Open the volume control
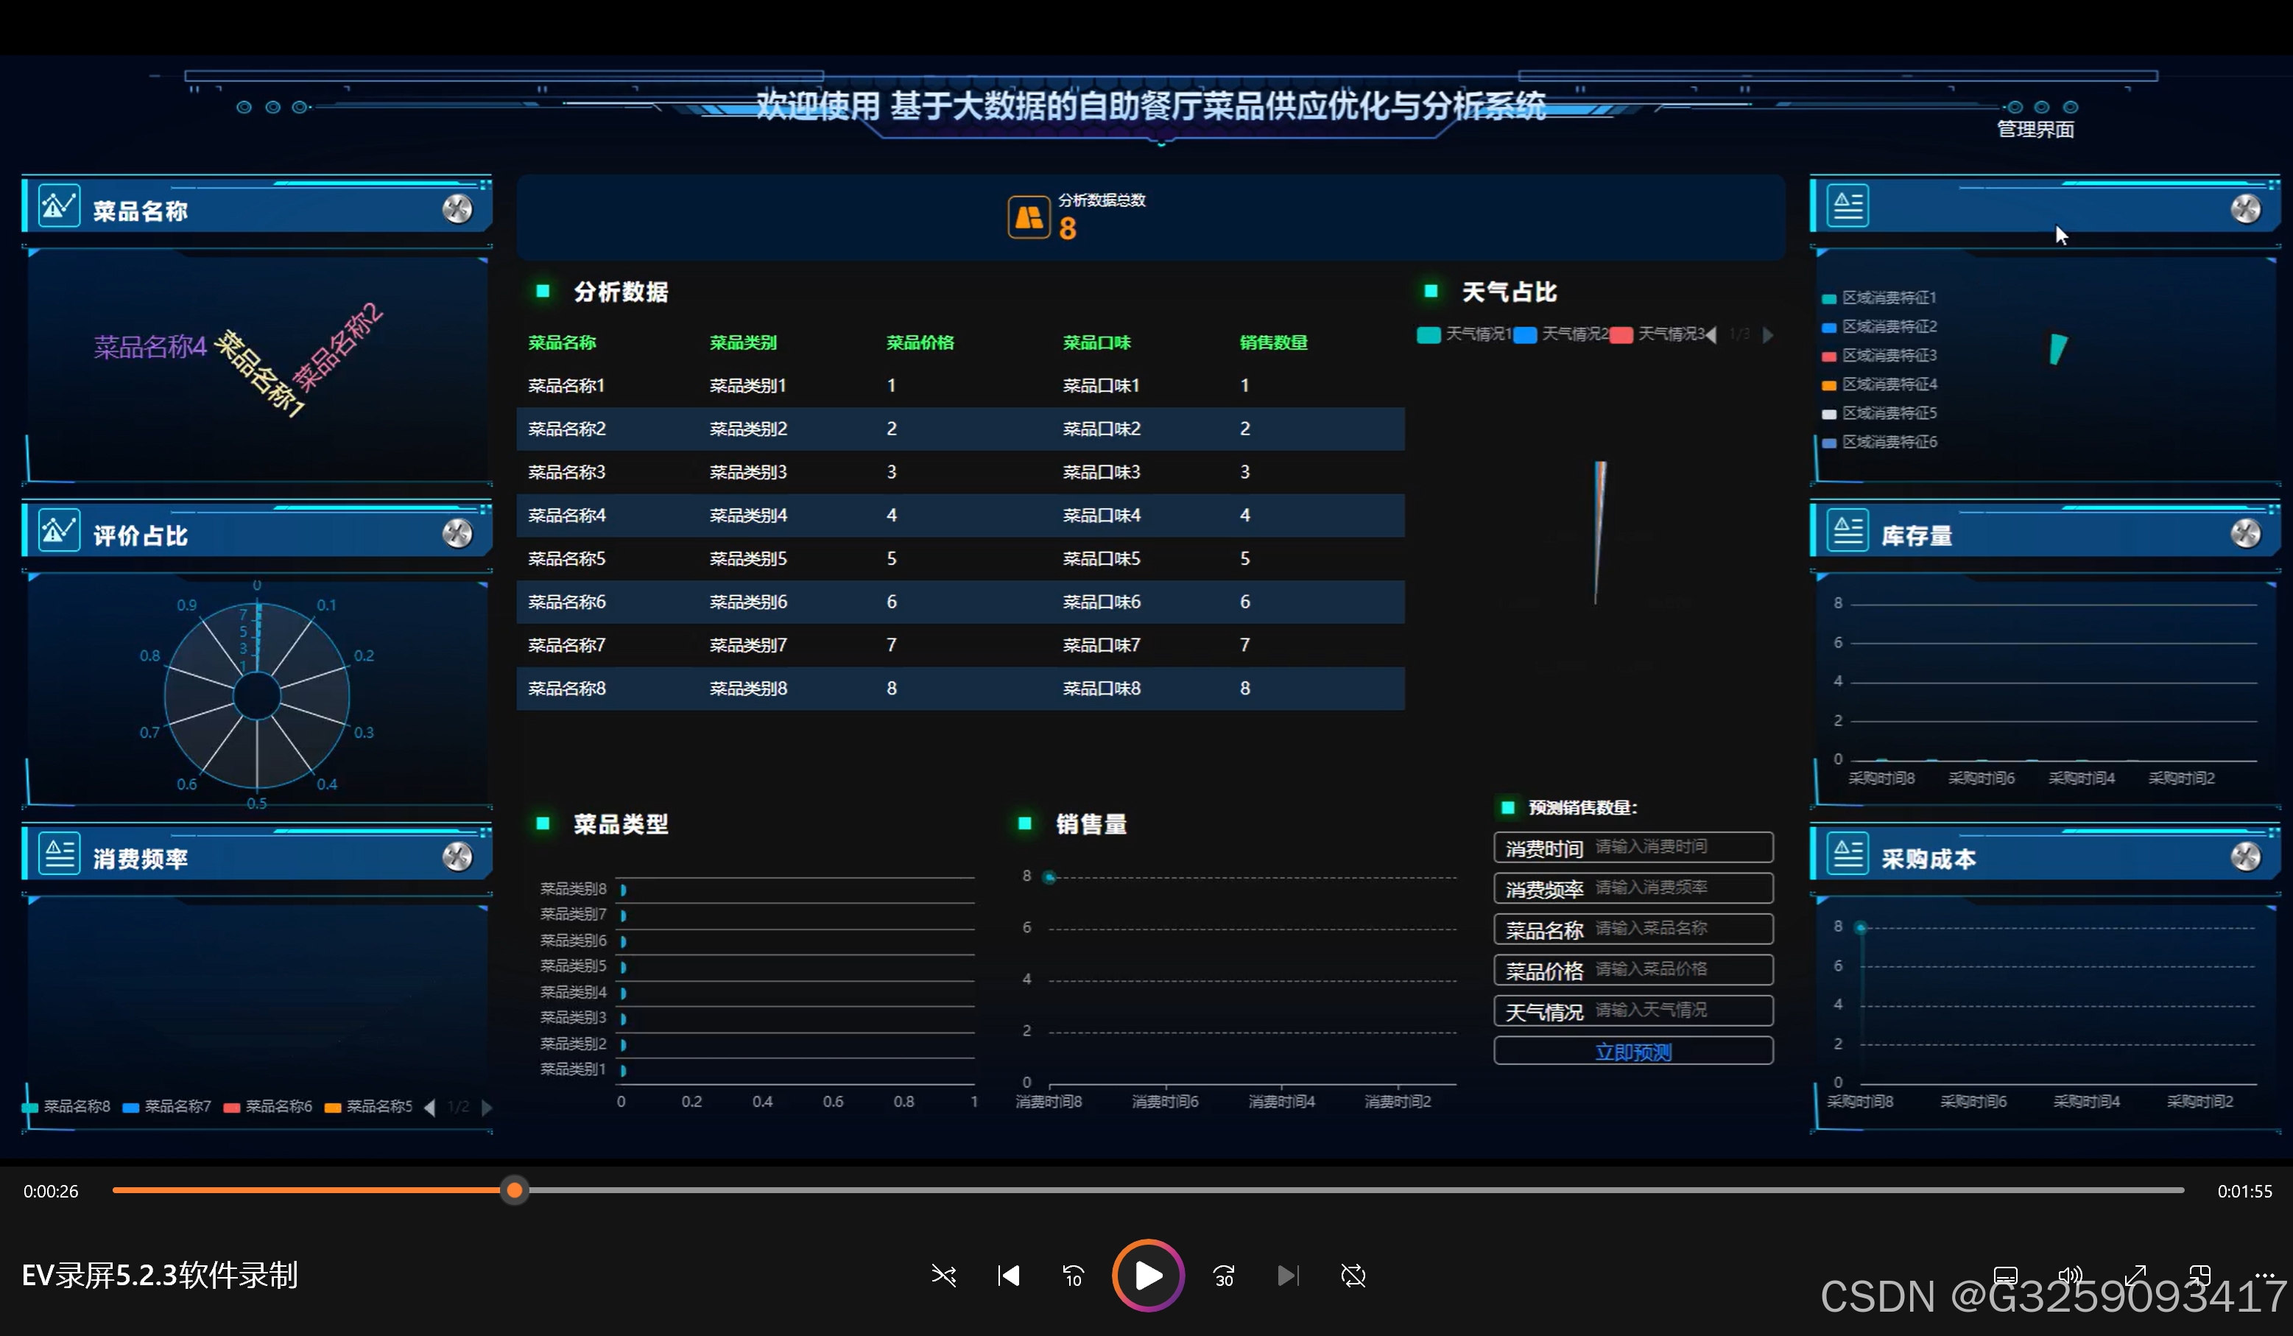The width and height of the screenshot is (2293, 1336). [2070, 1274]
